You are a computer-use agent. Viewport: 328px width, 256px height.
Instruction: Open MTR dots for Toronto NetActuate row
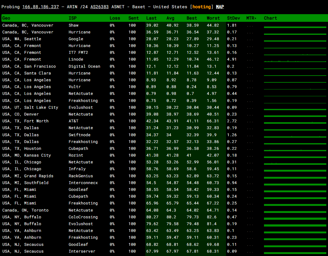(x=250, y=211)
